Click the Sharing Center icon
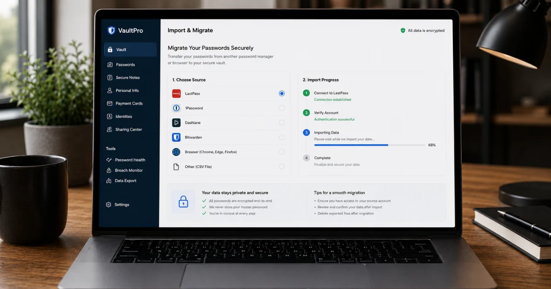 [x=109, y=129]
